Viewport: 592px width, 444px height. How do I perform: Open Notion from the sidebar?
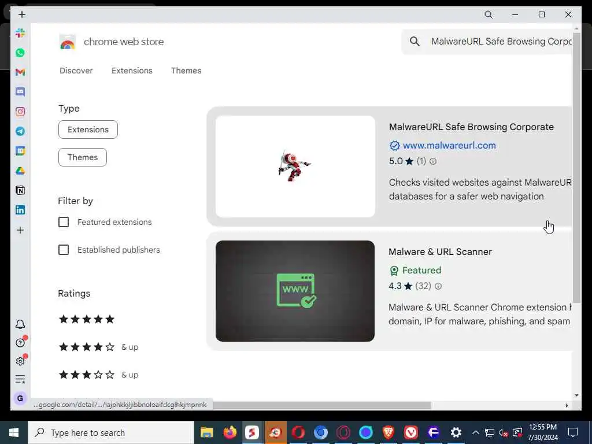point(20,190)
